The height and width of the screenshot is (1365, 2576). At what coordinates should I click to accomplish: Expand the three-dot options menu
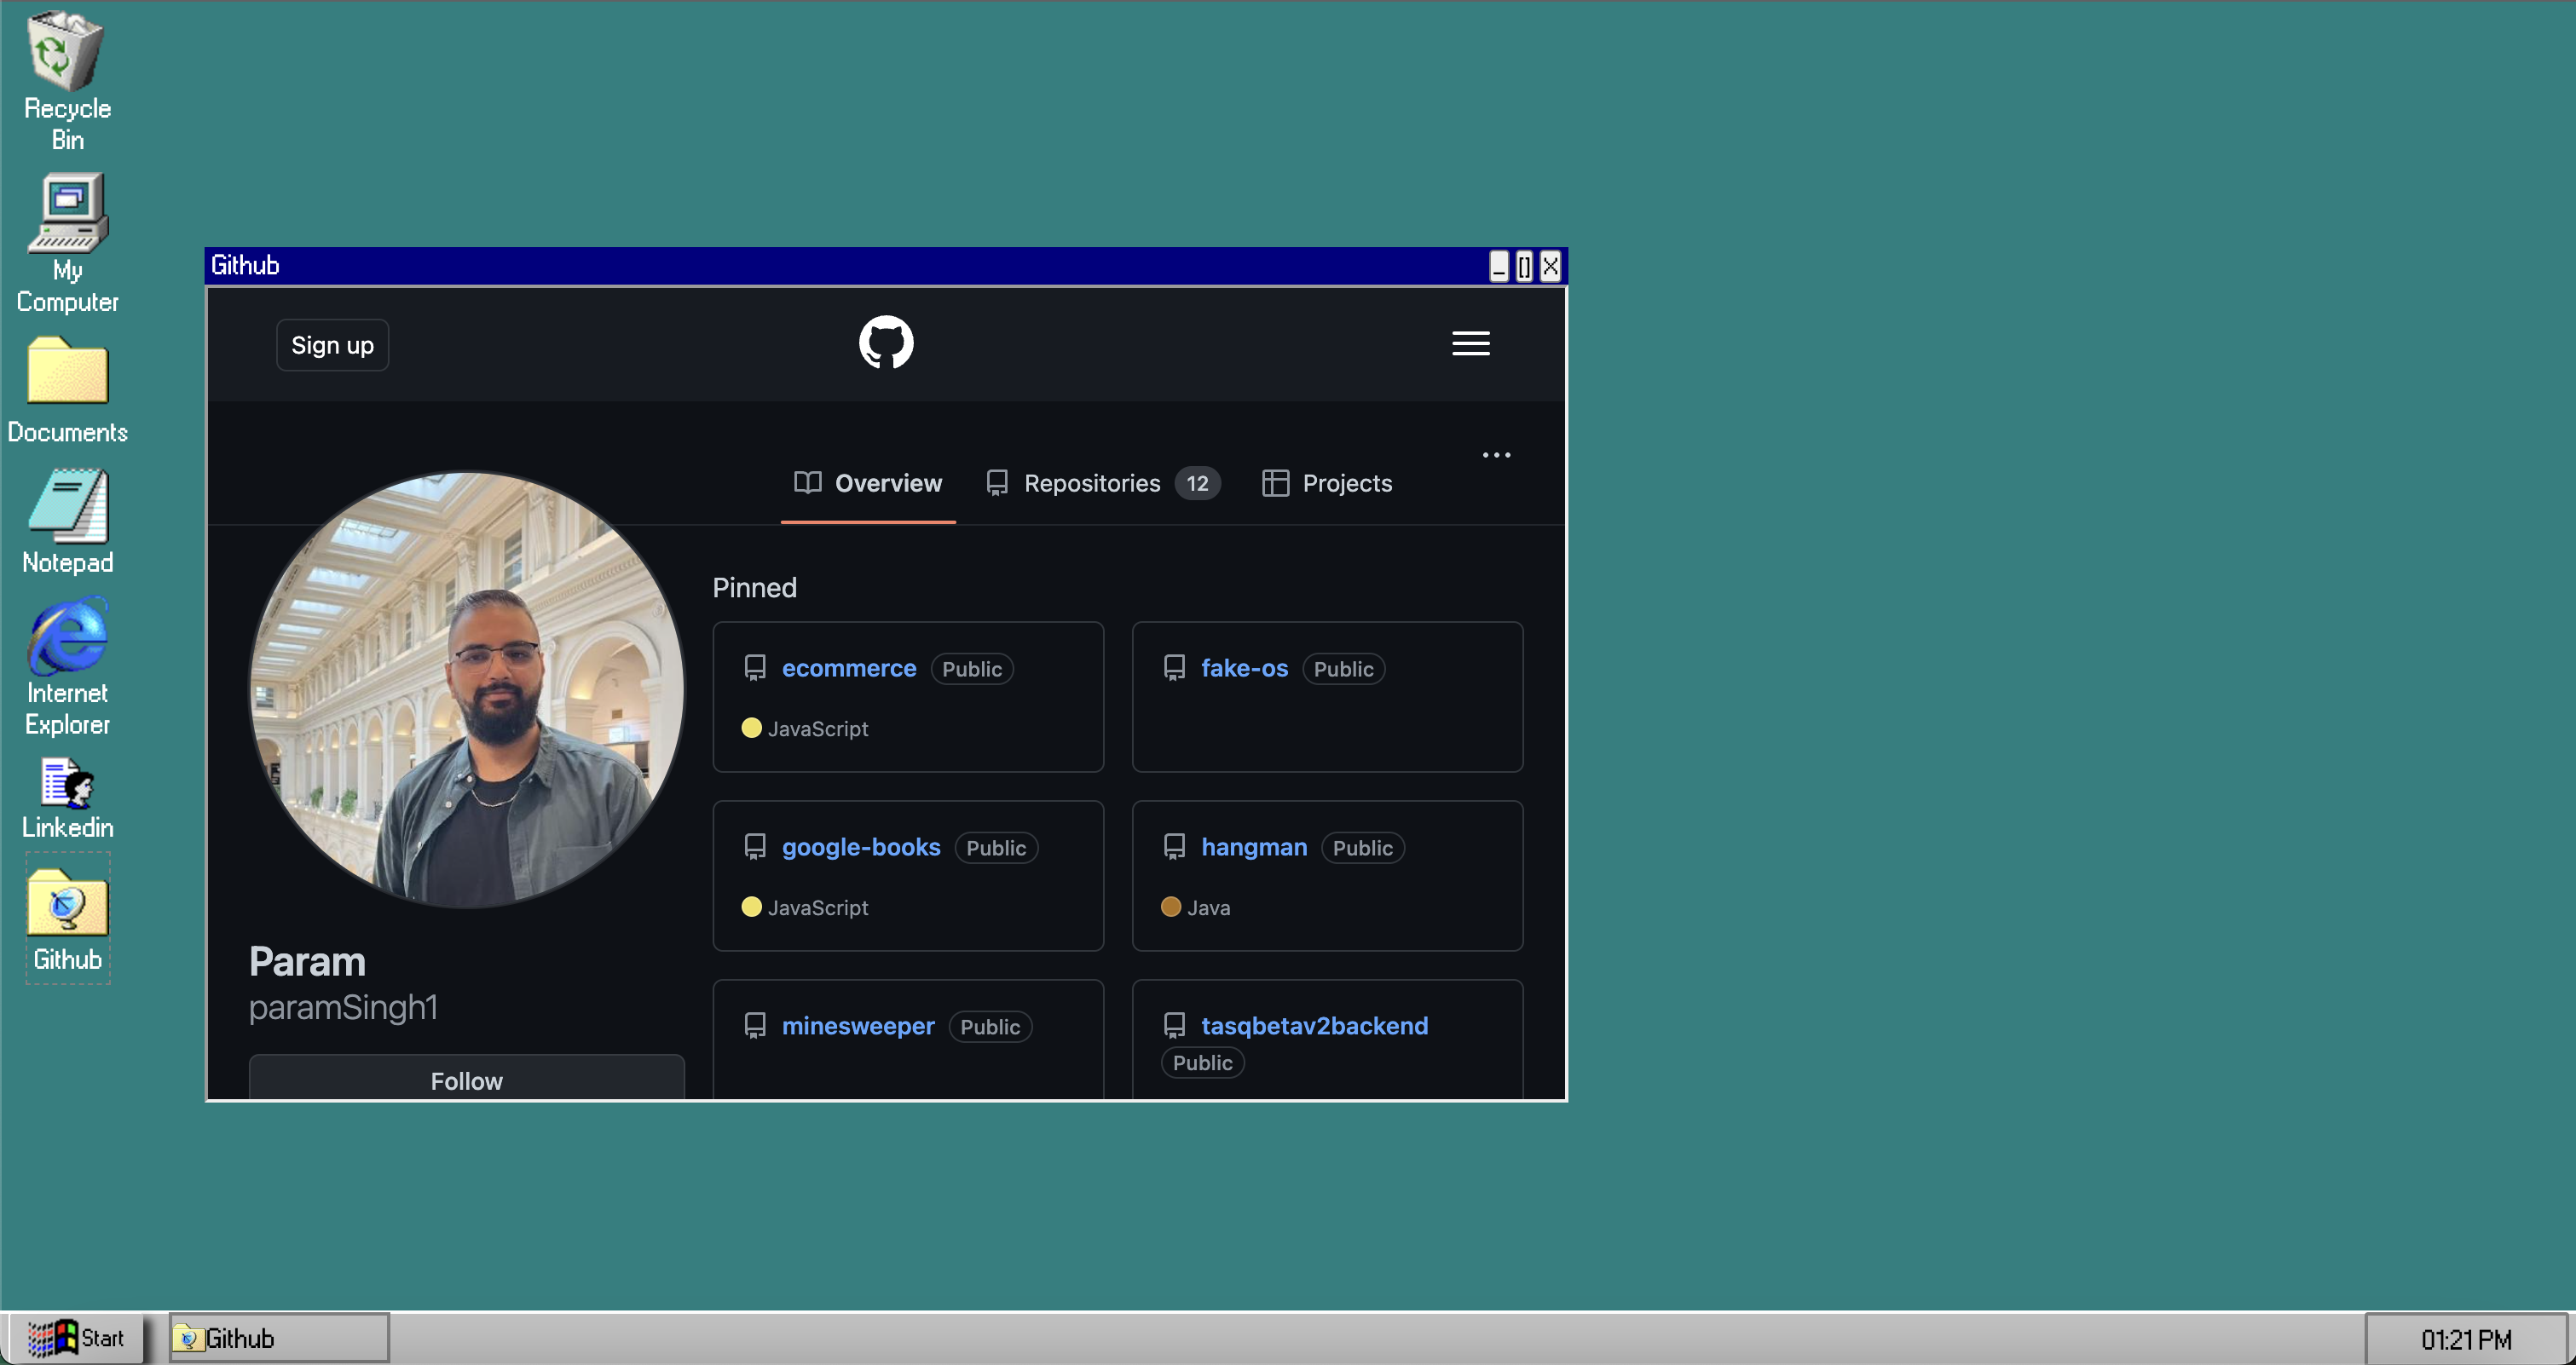(1496, 454)
